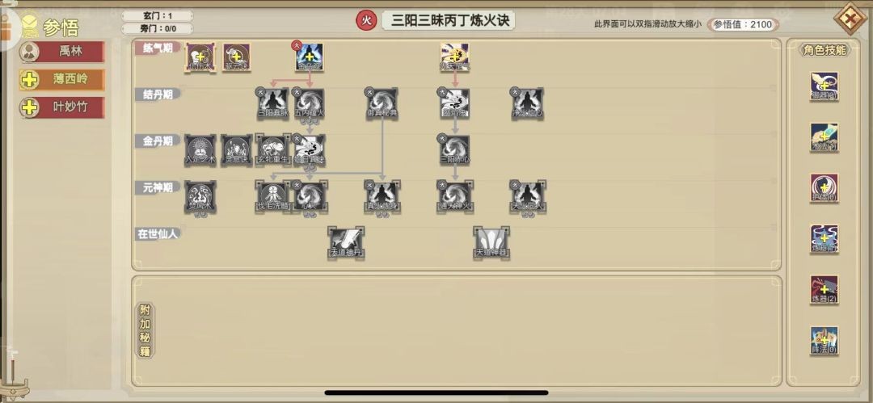This screenshot has width=873, height=403.
Task: Open the 附加秘籍 panel label
Action: tap(145, 330)
